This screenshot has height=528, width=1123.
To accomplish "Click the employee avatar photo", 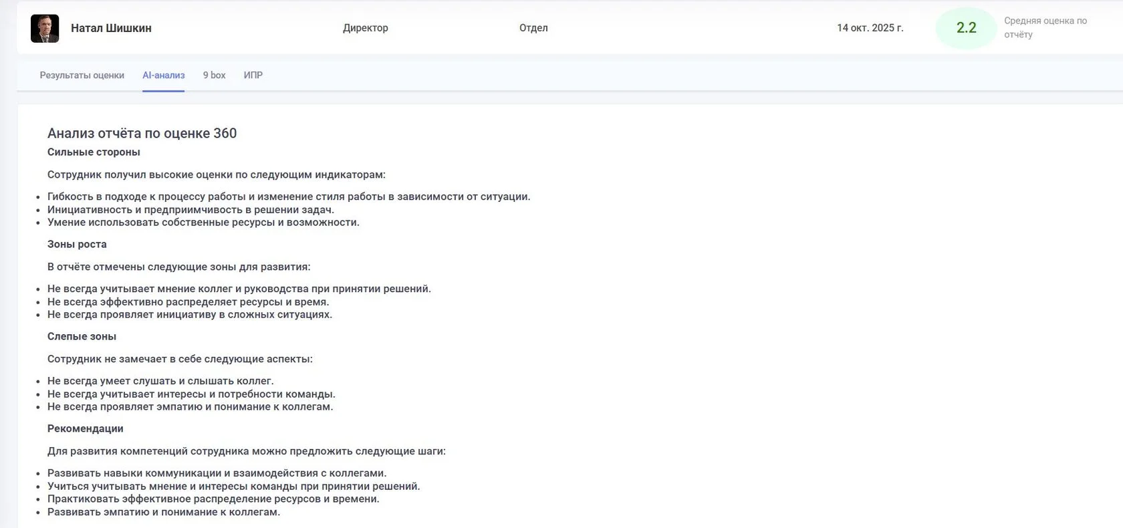I will click(45, 29).
